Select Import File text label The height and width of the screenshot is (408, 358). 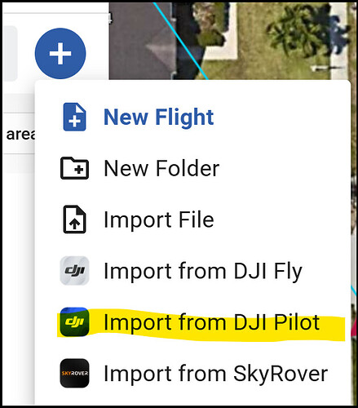(x=159, y=220)
